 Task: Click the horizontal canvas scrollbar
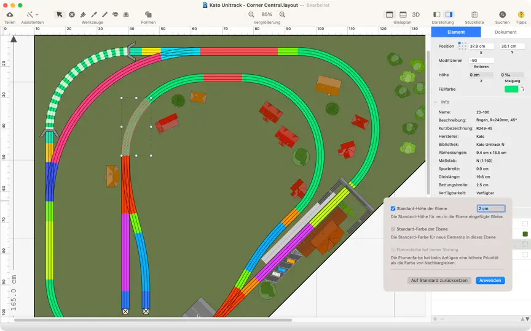click(152, 320)
